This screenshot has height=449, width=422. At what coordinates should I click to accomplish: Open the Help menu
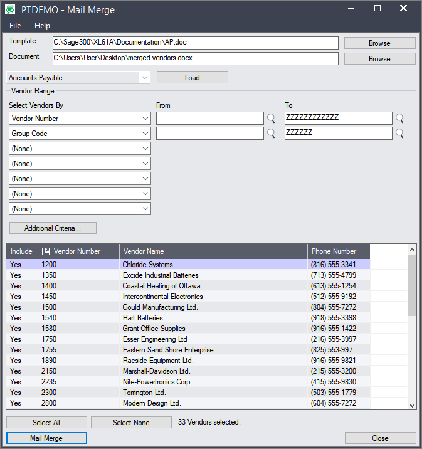[x=42, y=26]
